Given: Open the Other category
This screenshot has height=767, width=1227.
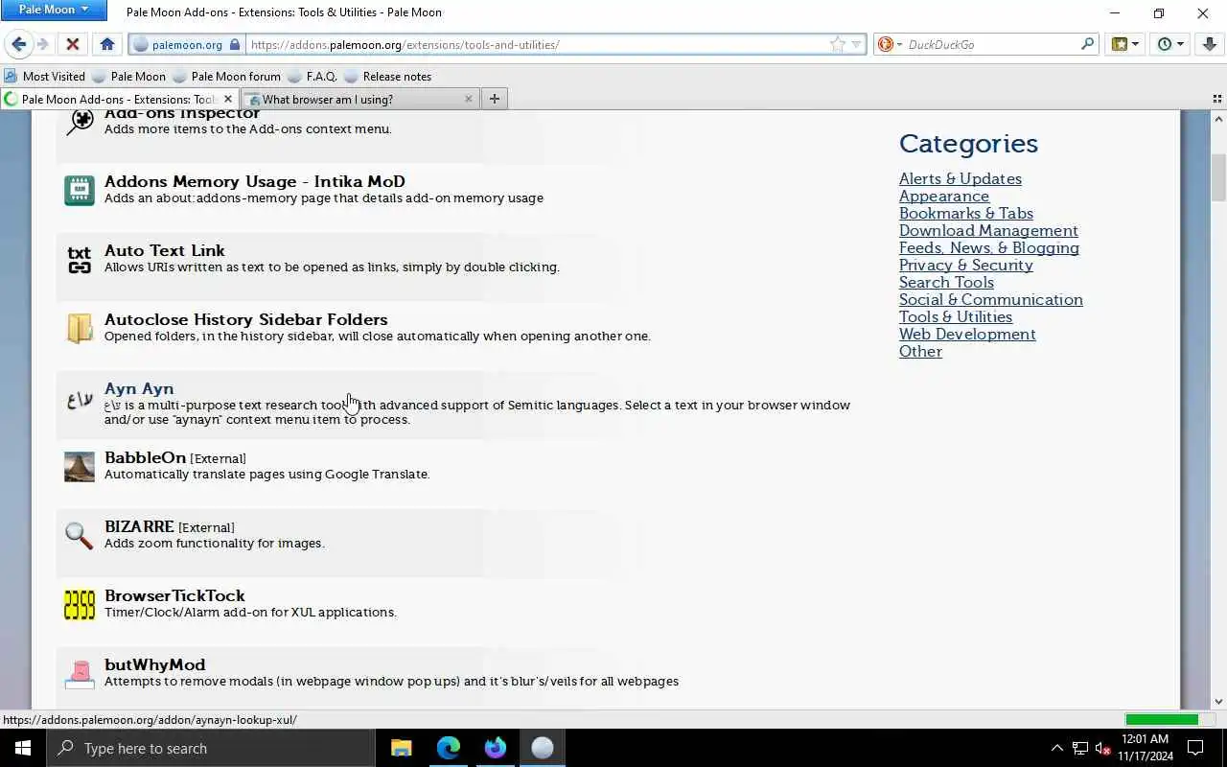Looking at the screenshot, I should tap(920, 351).
